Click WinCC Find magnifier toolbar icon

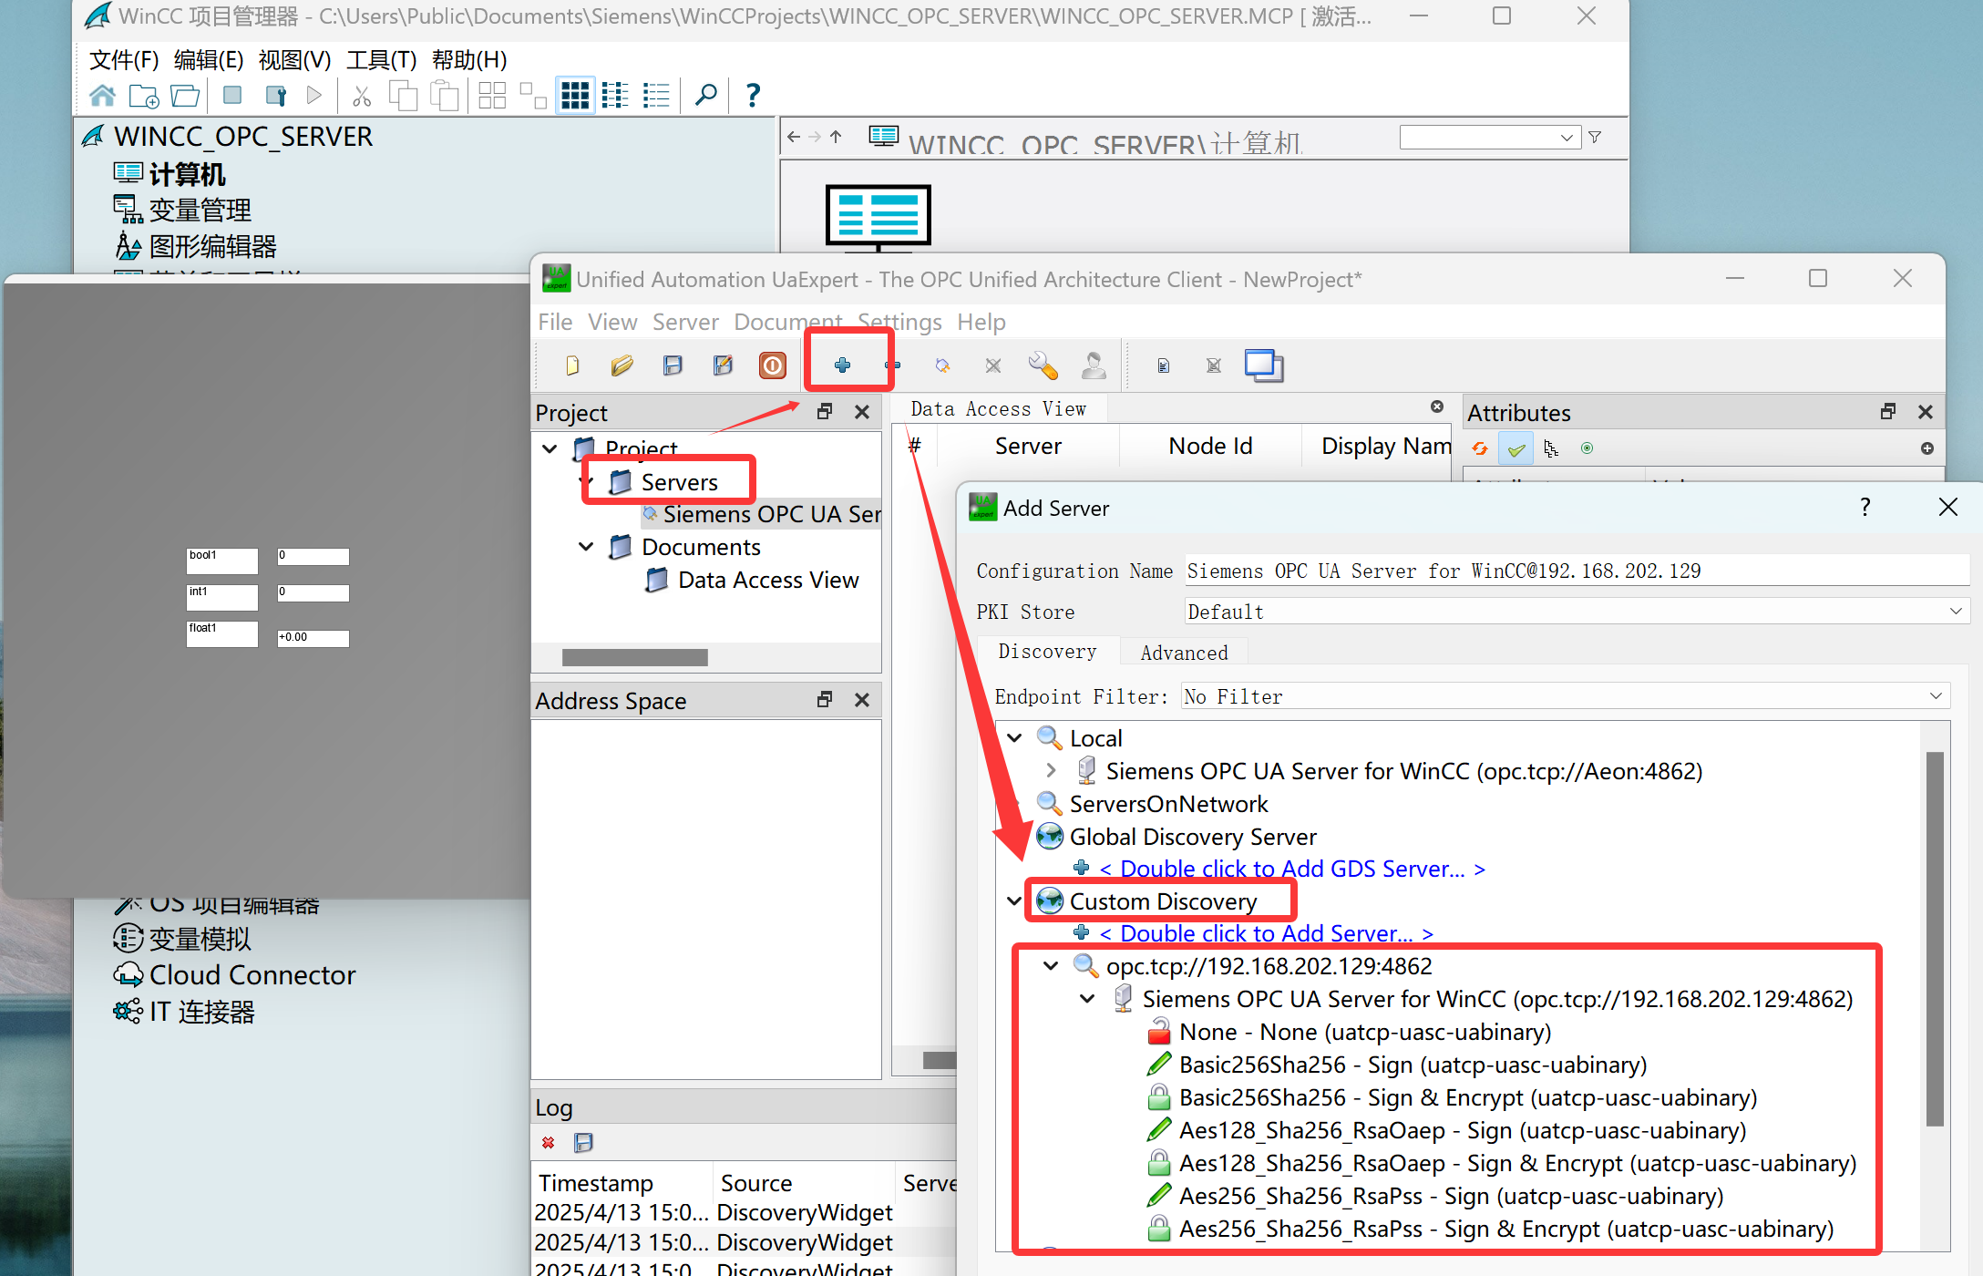pyautogui.click(x=705, y=95)
